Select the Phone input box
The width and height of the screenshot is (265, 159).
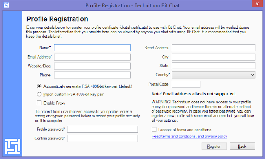coord(92,75)
